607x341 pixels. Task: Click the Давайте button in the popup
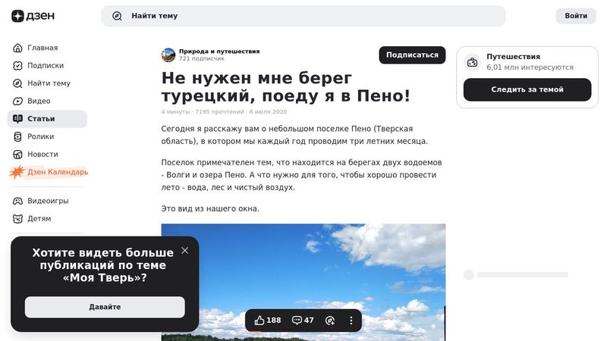click(x=105, y=307)
